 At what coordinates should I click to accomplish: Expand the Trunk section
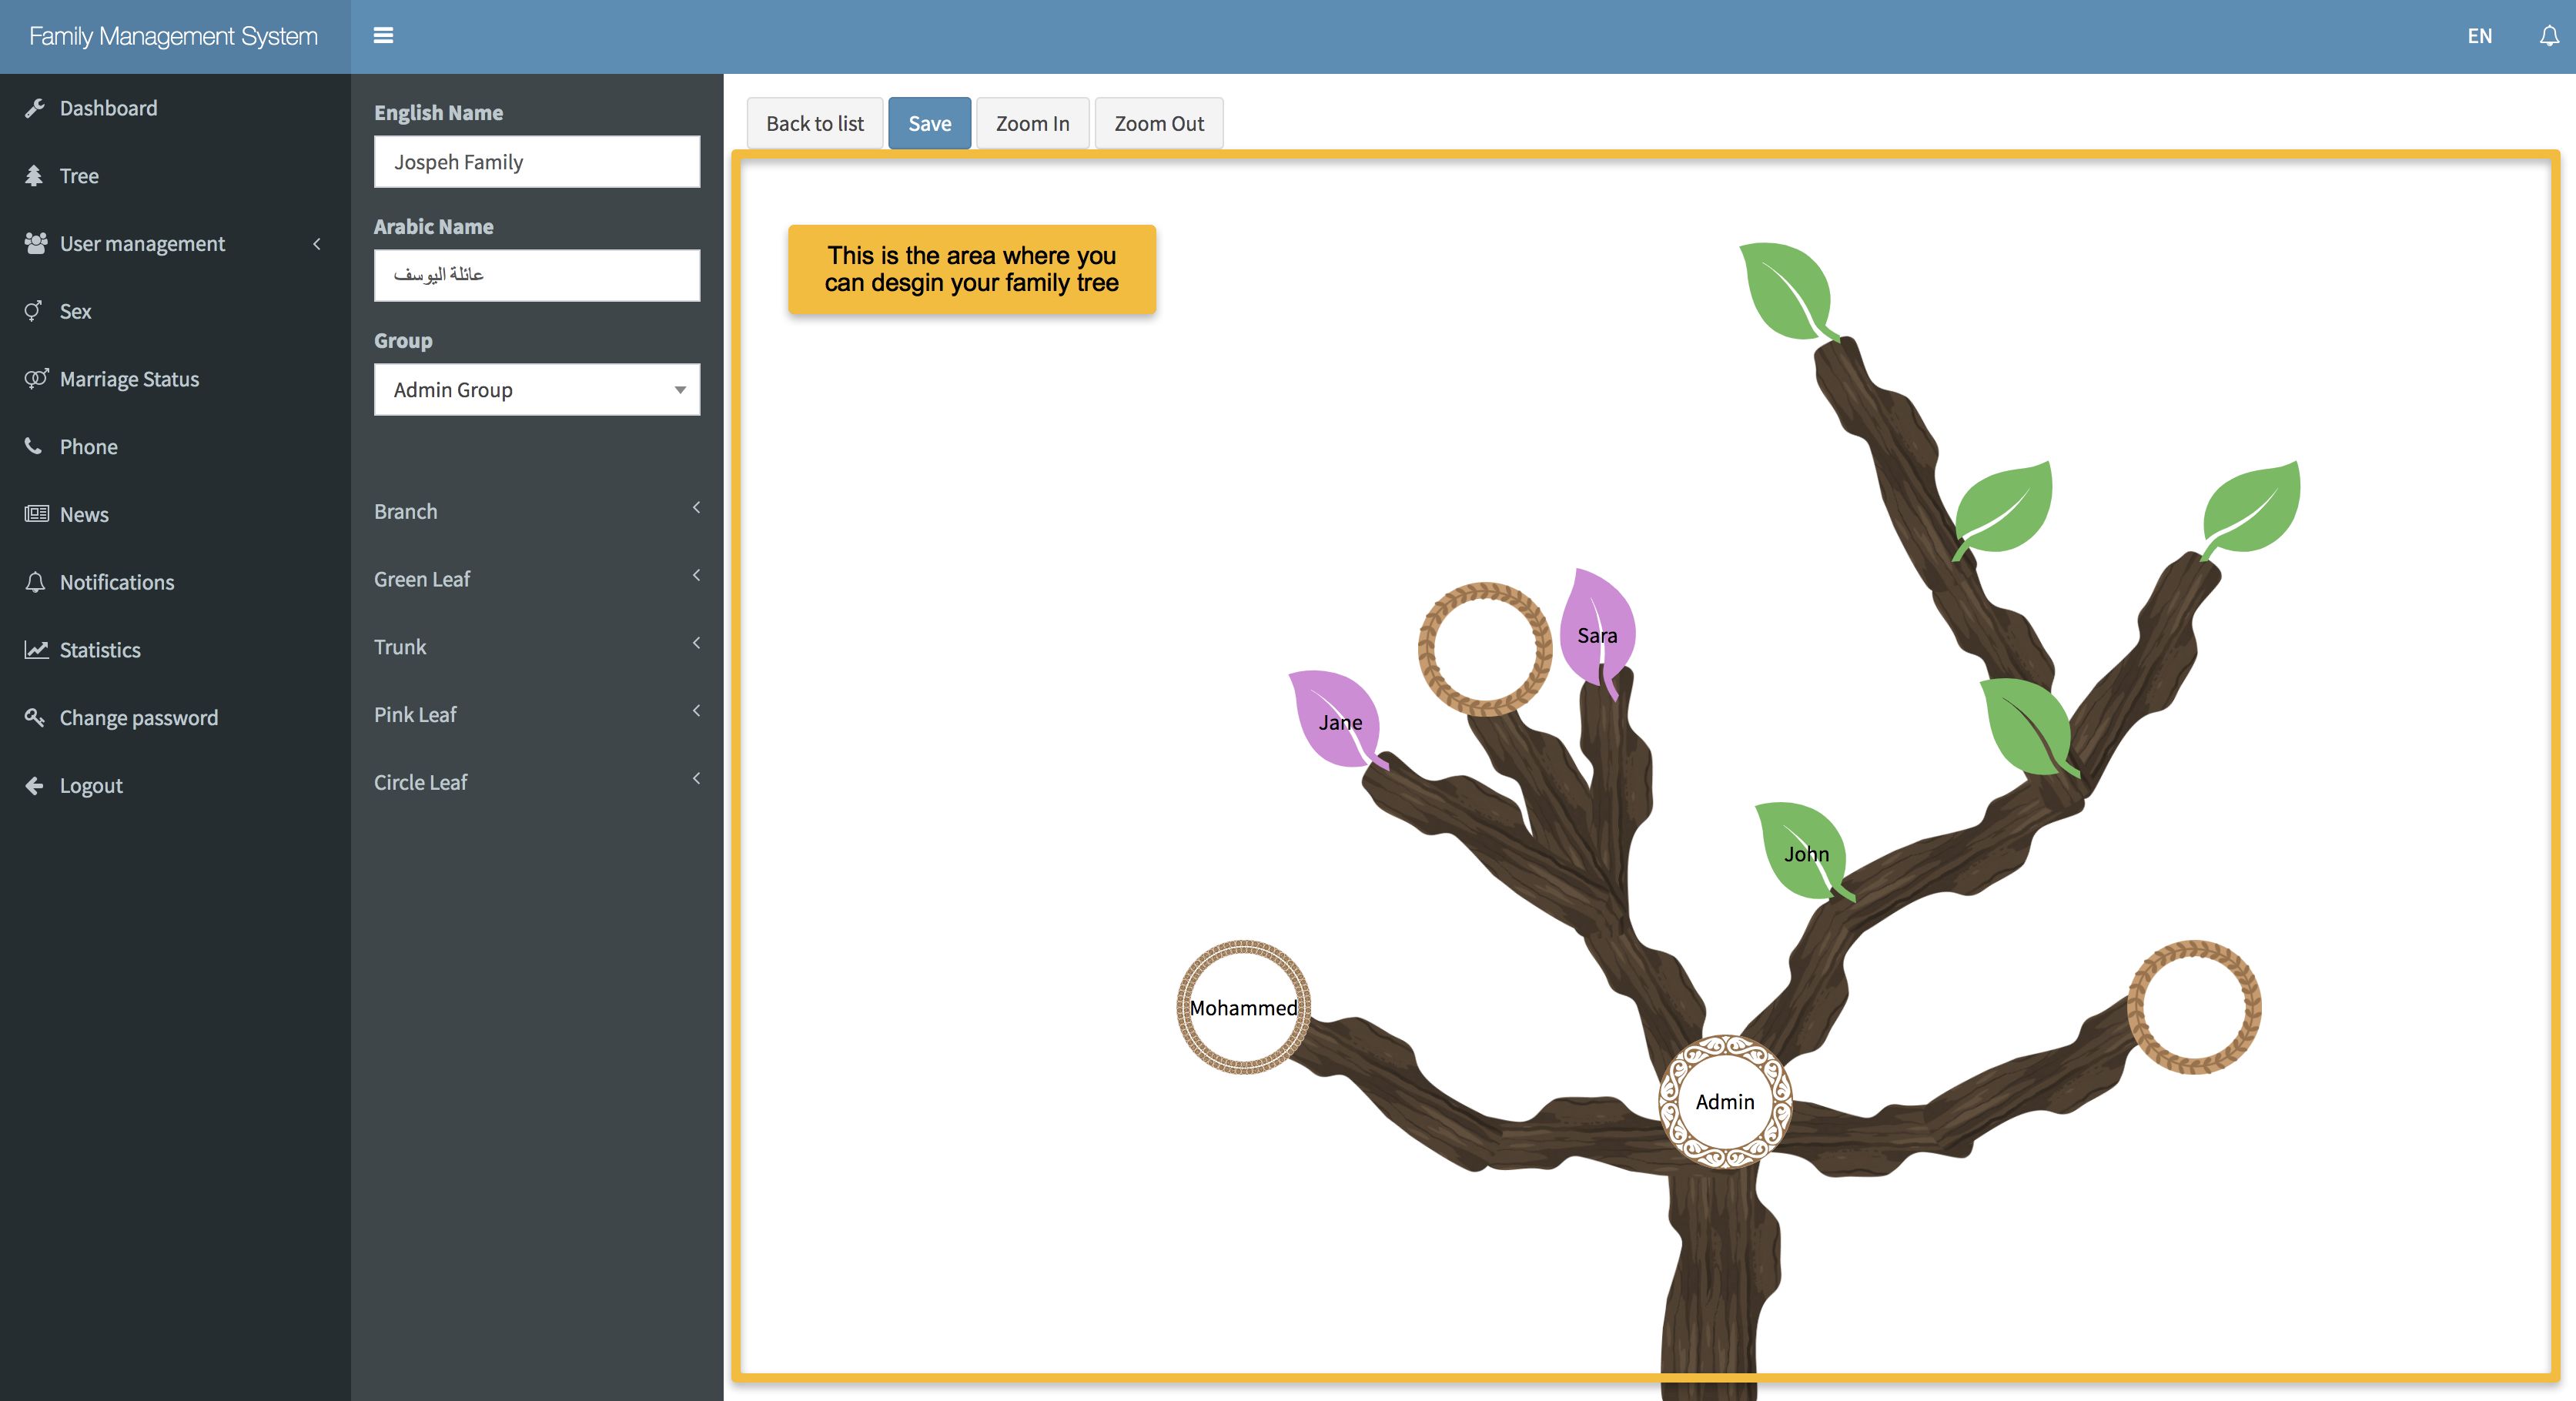[537, 647]
